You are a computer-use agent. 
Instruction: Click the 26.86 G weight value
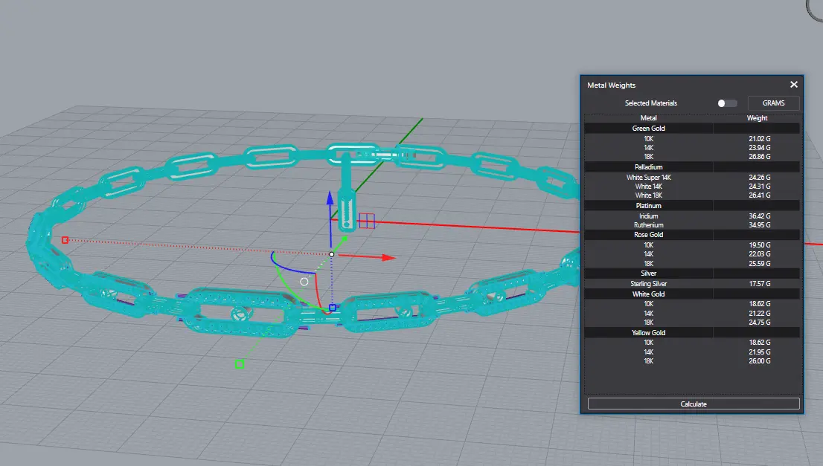tap(760, 157)
